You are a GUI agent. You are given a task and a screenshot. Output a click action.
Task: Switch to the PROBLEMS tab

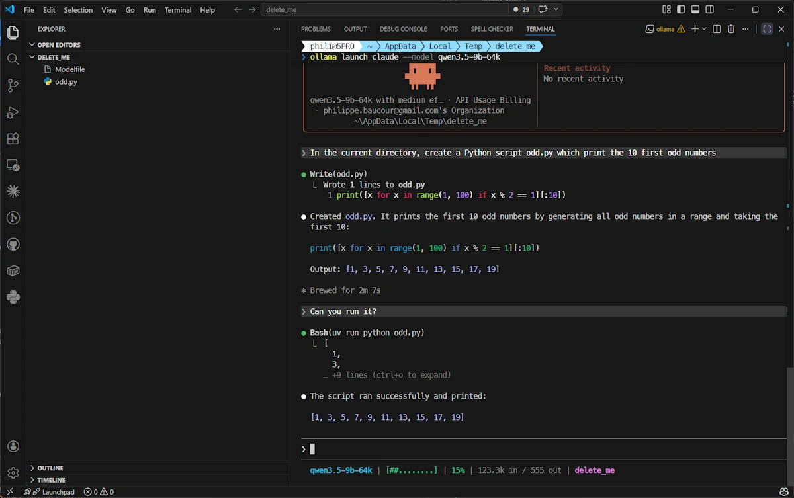tap(316, 29)
